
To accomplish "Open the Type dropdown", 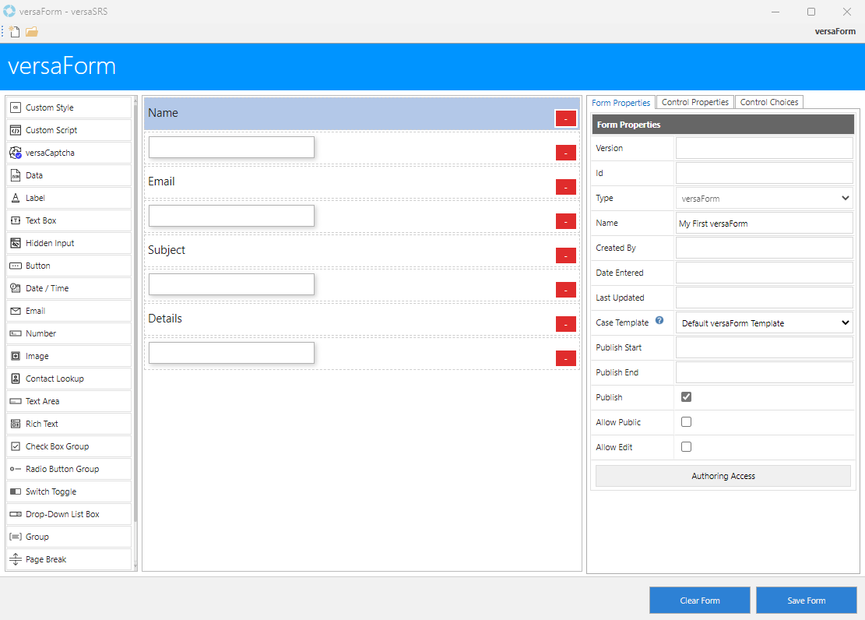I will (764, 198).
